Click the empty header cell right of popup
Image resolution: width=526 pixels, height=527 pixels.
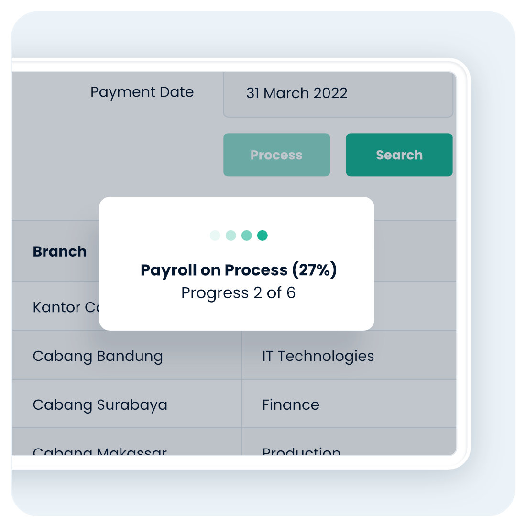click(x=415, y=251)
